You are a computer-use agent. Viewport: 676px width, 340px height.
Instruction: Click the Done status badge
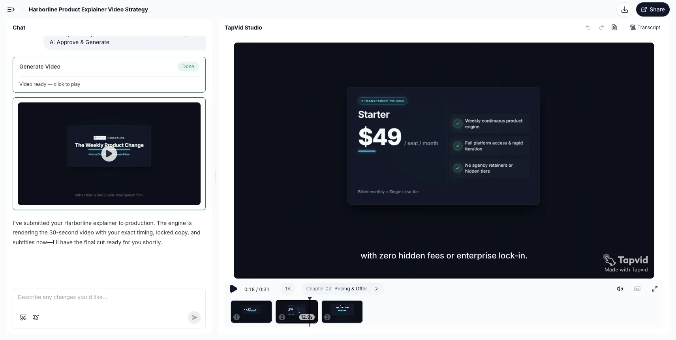188,67
